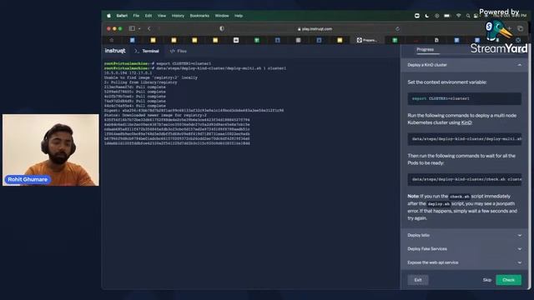Open the Bookmarks menu
Image resolution: width=534 pixels, height=300 pixels.
click(199, 16)
